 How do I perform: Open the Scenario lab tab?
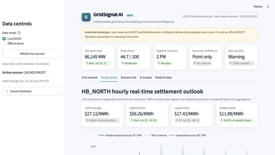[128, 77]
